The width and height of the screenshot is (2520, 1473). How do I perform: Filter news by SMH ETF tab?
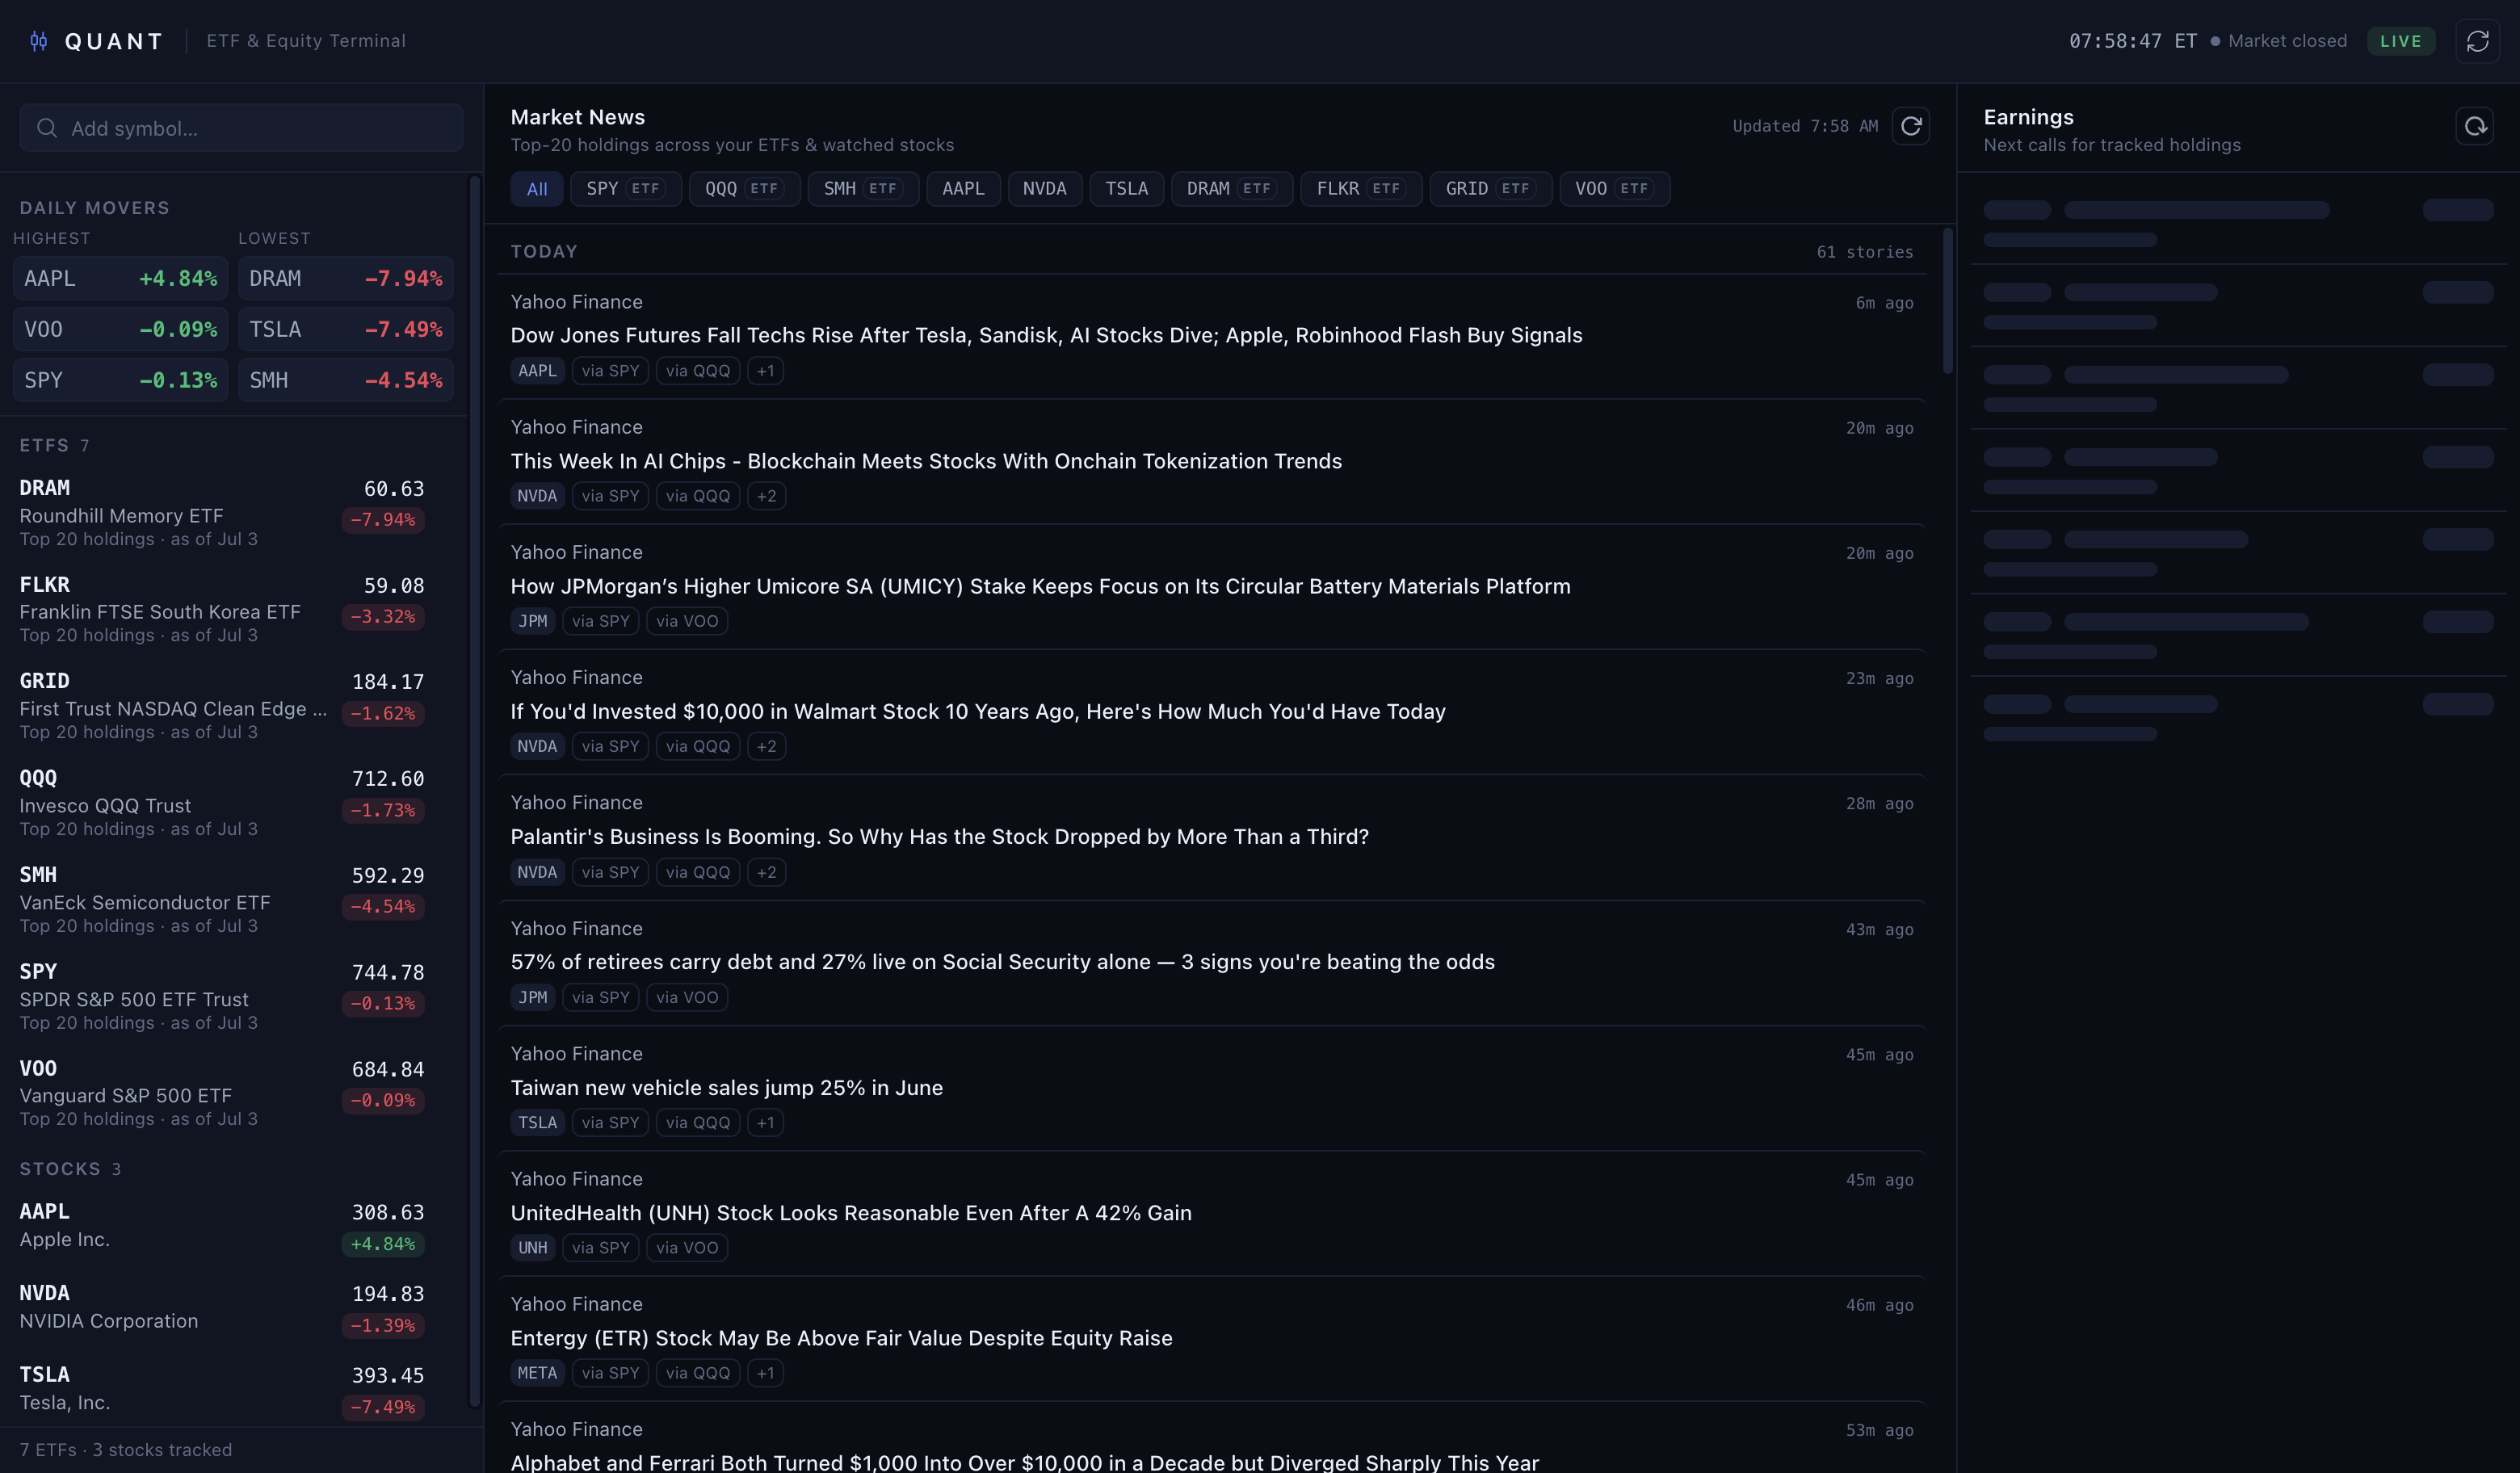pos(862,189)
